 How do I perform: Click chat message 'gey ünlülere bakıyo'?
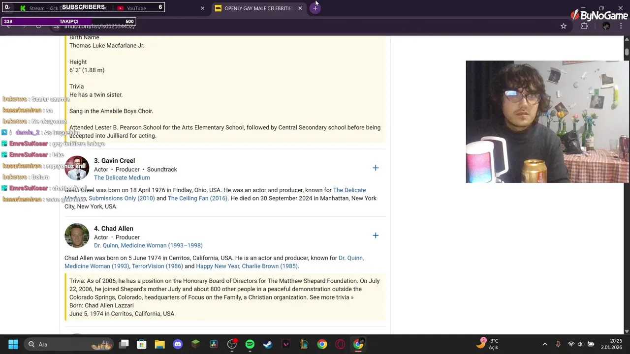79,144
